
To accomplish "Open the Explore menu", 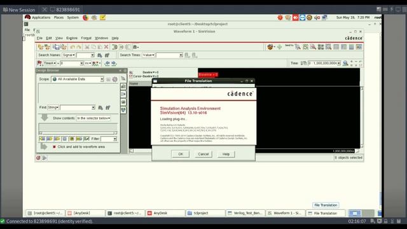I will (x=72, y=38).
